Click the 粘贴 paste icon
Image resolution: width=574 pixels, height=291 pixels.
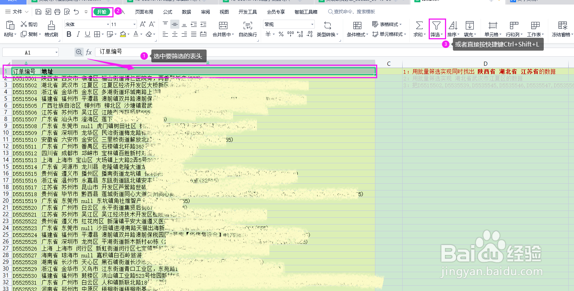point(9,25)
